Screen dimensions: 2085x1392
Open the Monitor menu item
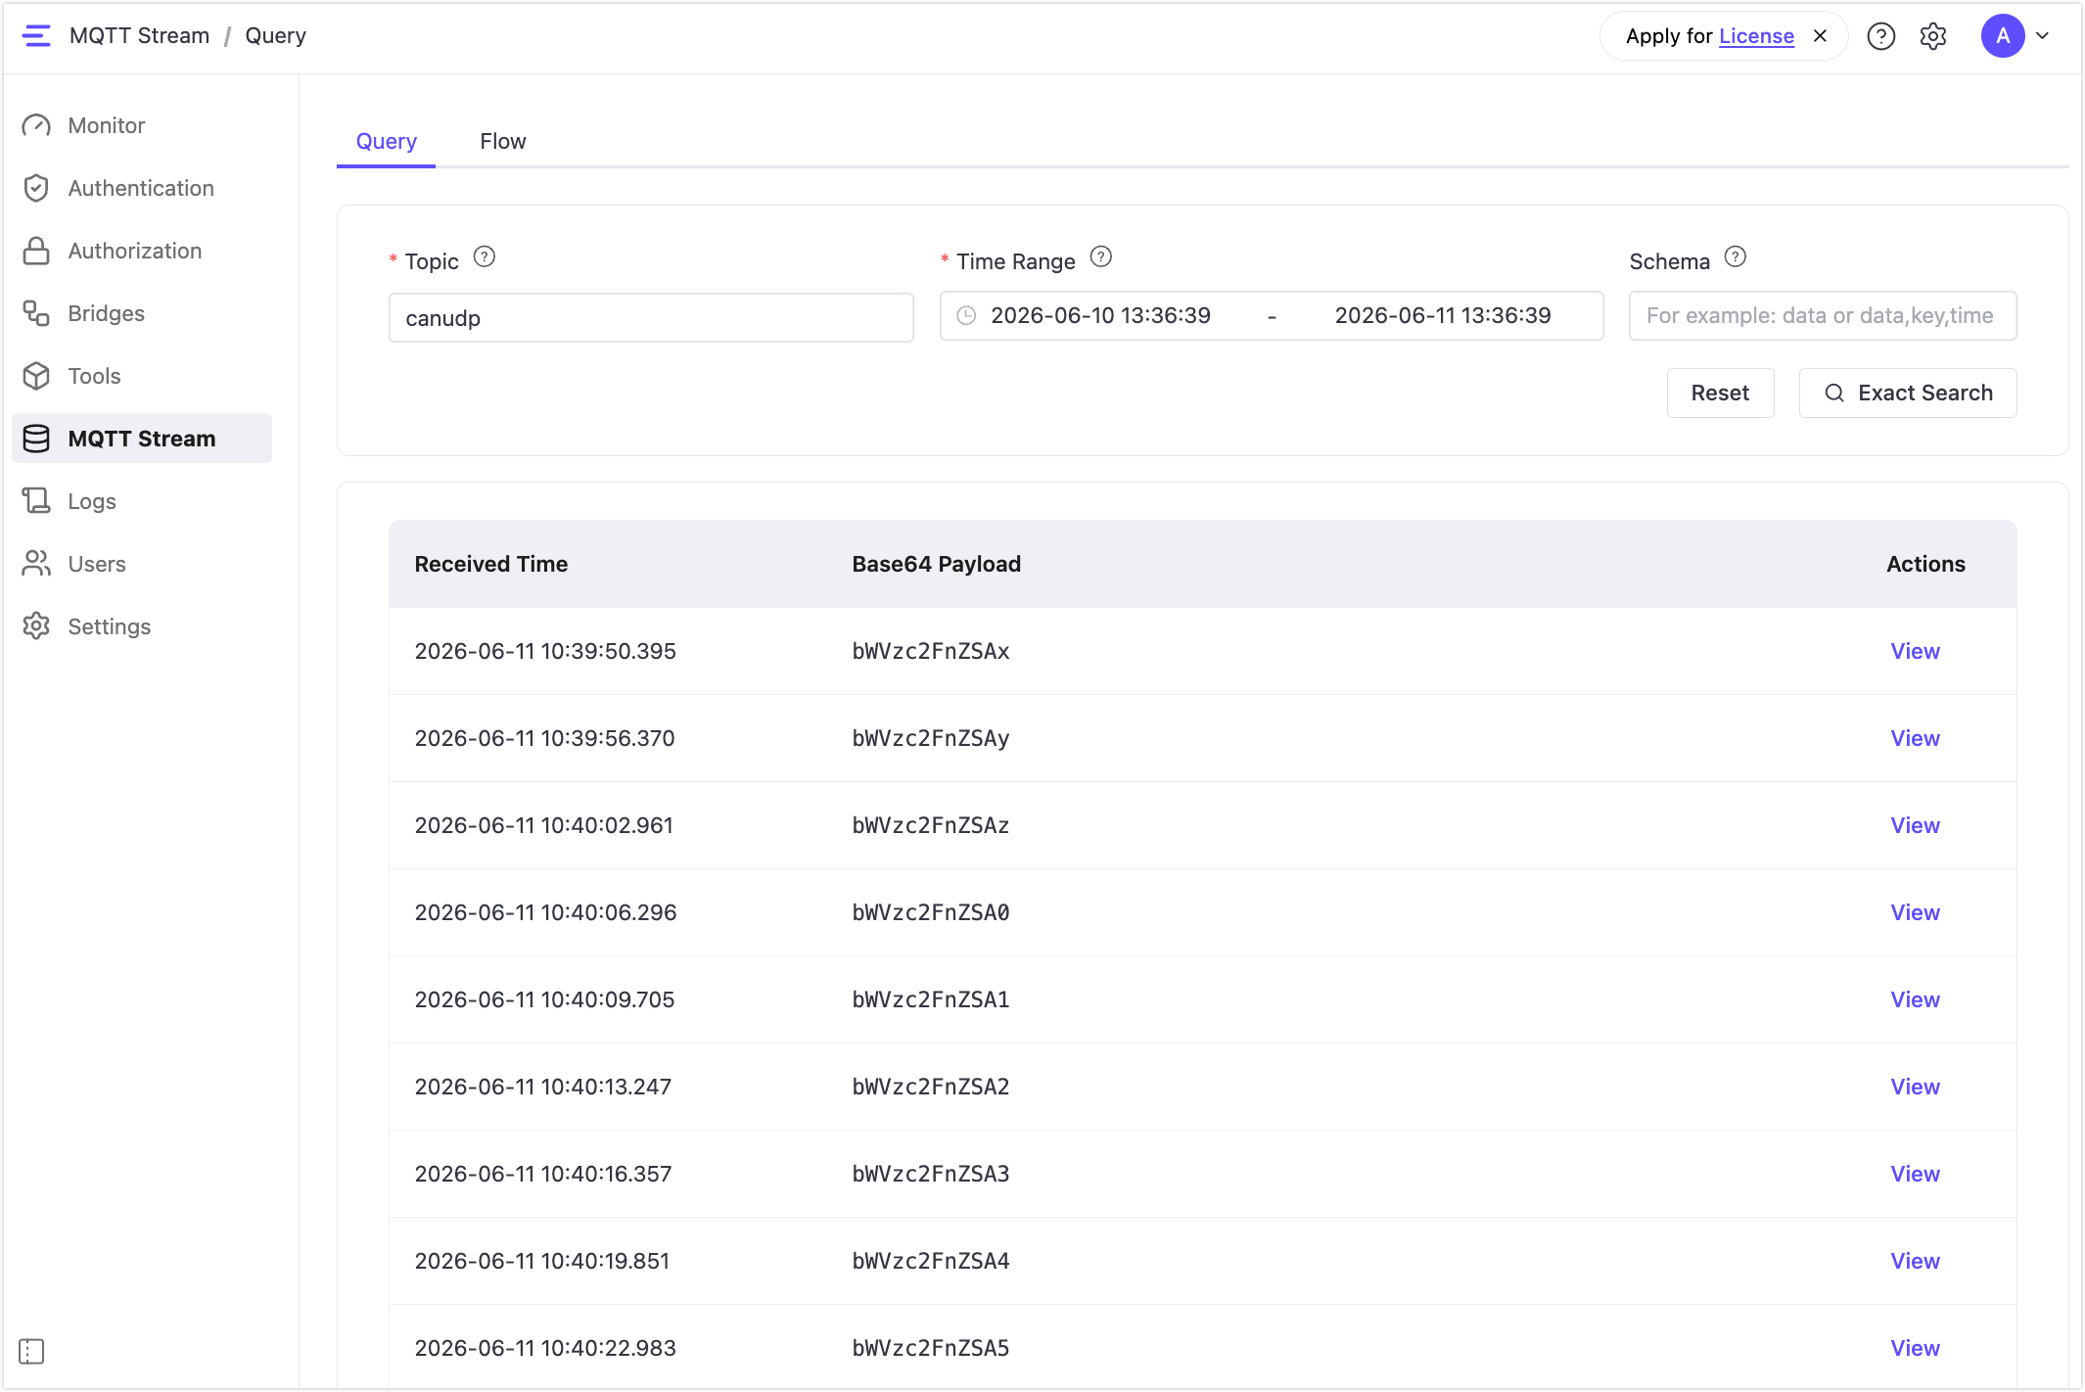coord(142,125)
